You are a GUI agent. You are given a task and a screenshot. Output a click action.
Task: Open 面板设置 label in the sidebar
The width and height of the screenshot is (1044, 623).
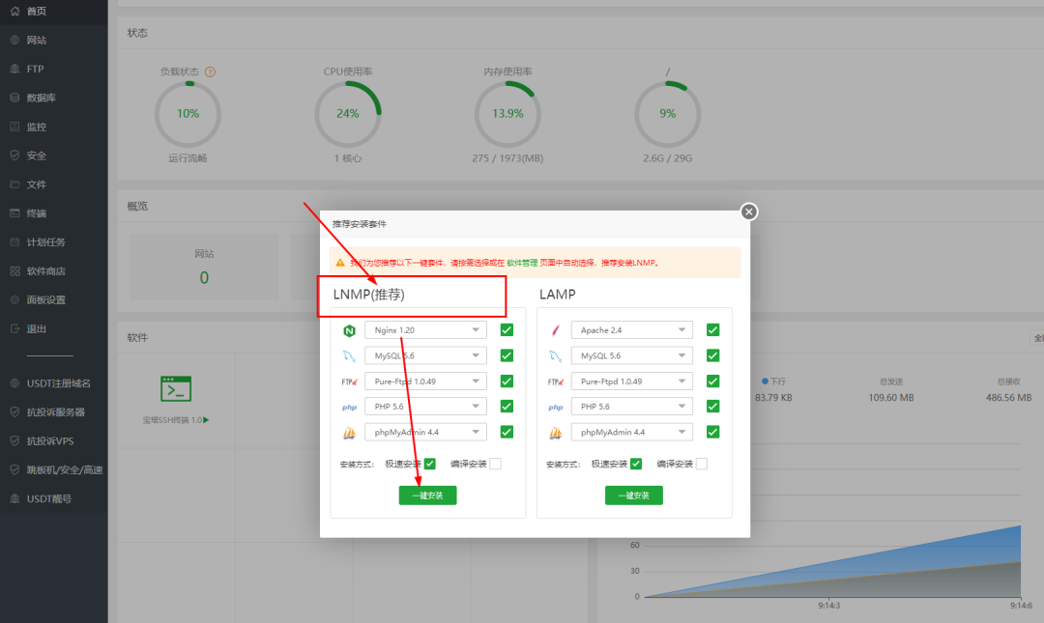point(46,299)
